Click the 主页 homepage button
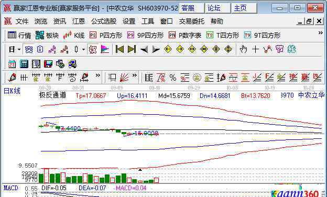327x197 pixels. [244, 8]
